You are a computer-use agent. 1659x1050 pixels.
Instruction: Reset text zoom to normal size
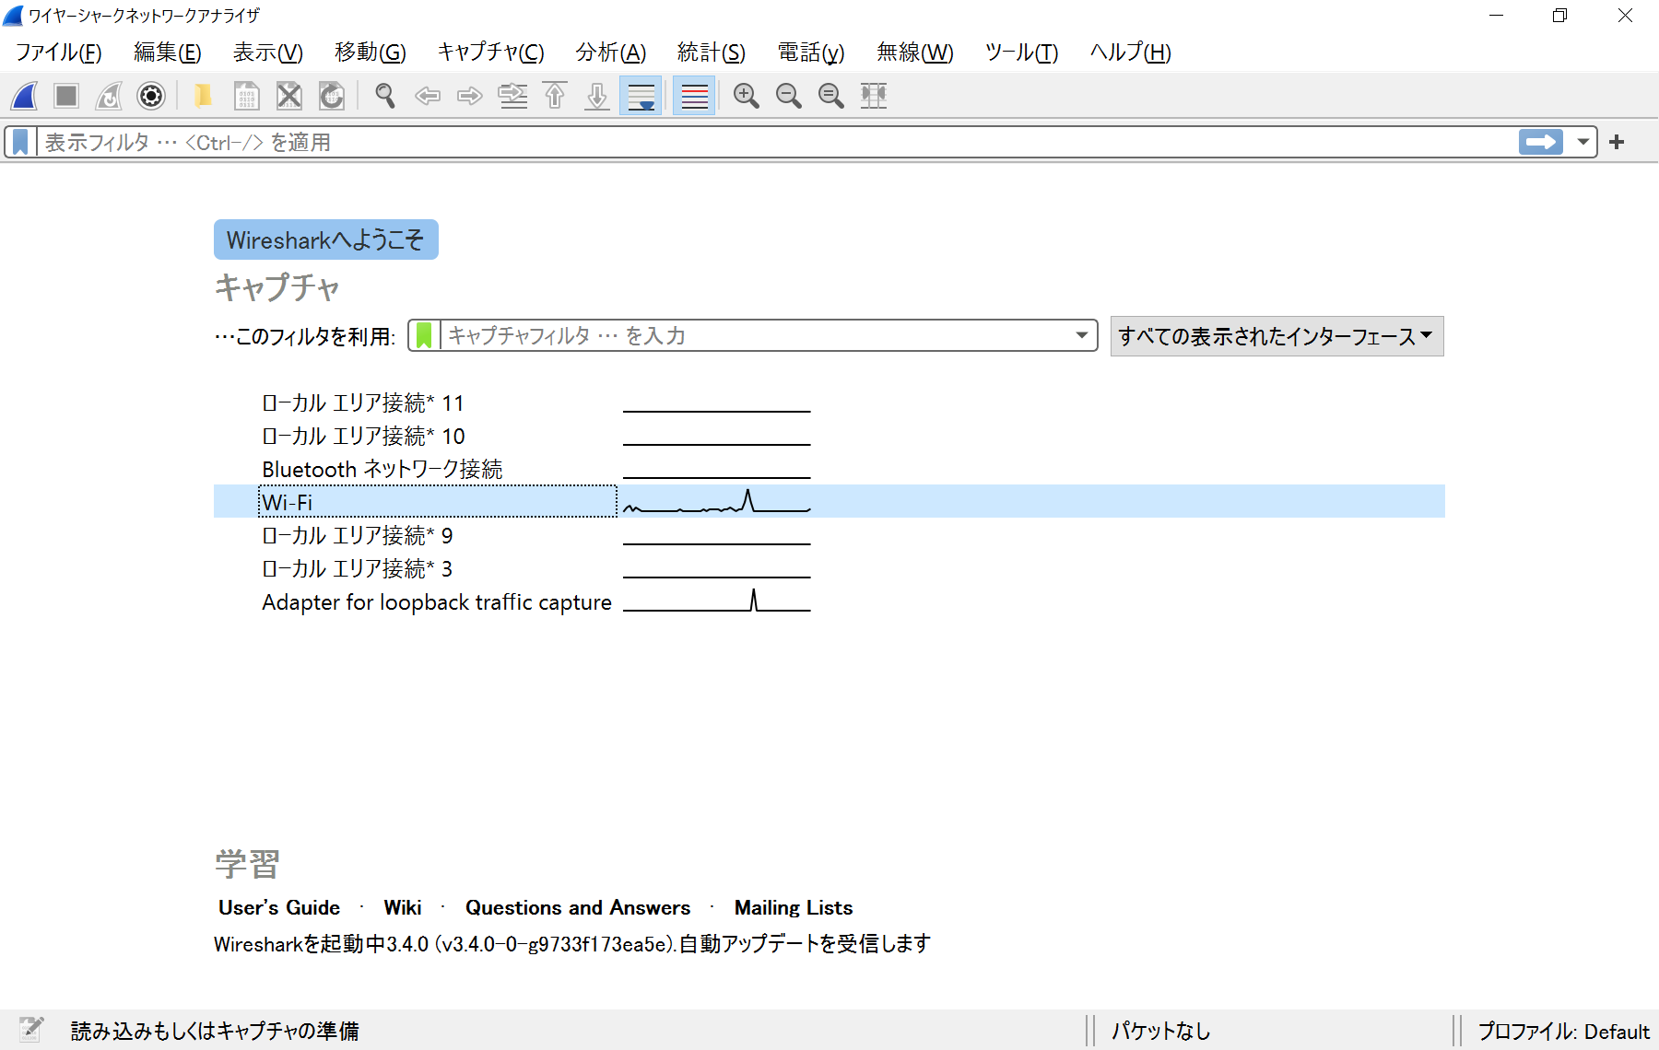click(x=831, y=96)
